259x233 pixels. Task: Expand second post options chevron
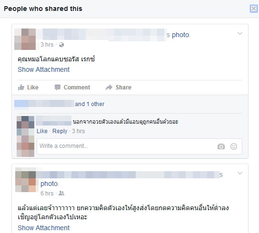240,173
